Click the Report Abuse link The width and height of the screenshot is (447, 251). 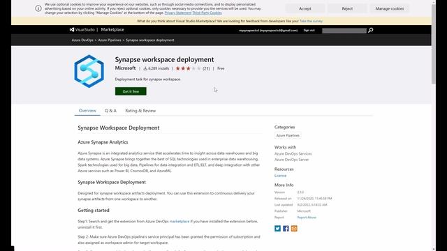pyautogui.click(x=307, y=218)
